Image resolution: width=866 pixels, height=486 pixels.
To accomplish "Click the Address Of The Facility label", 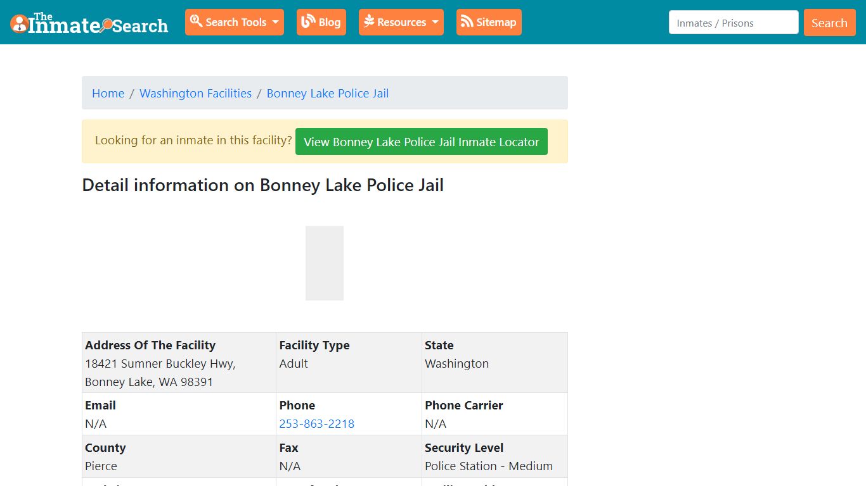I will click(x=150, y=345).
